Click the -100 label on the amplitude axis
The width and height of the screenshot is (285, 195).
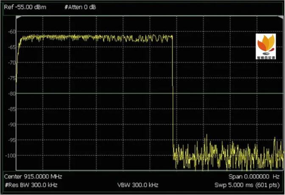pos(10,156)
